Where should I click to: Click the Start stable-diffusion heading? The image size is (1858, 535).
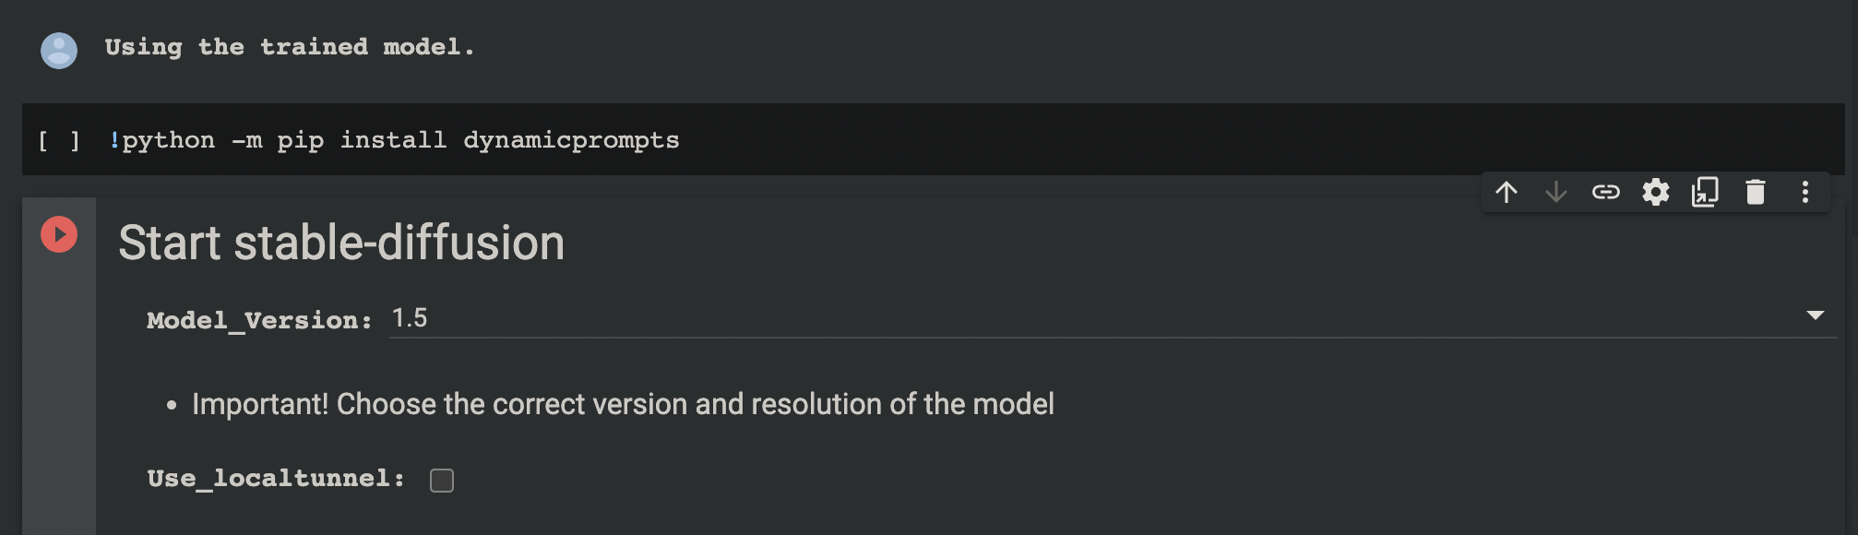click(343, 243)
